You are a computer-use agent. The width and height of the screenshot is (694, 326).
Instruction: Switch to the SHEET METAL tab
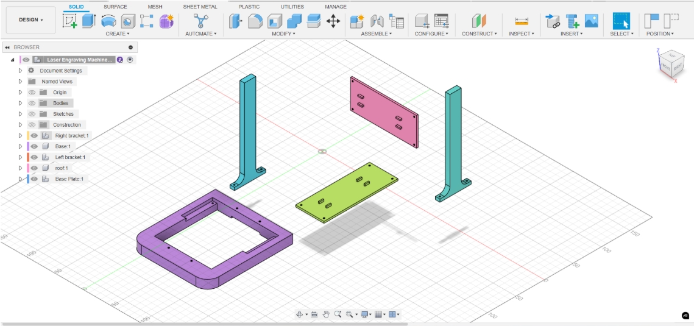point(200,7)
